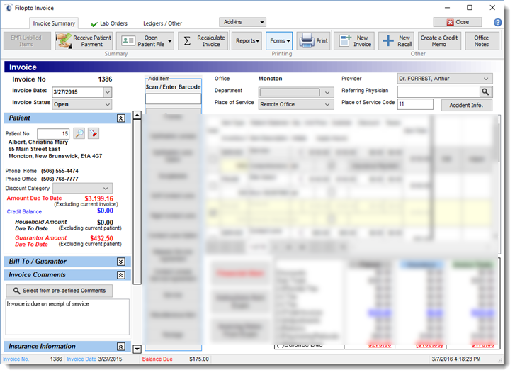Click Select from pre-defined Comments
Screen dimensions: 515x375
(59, 291)
